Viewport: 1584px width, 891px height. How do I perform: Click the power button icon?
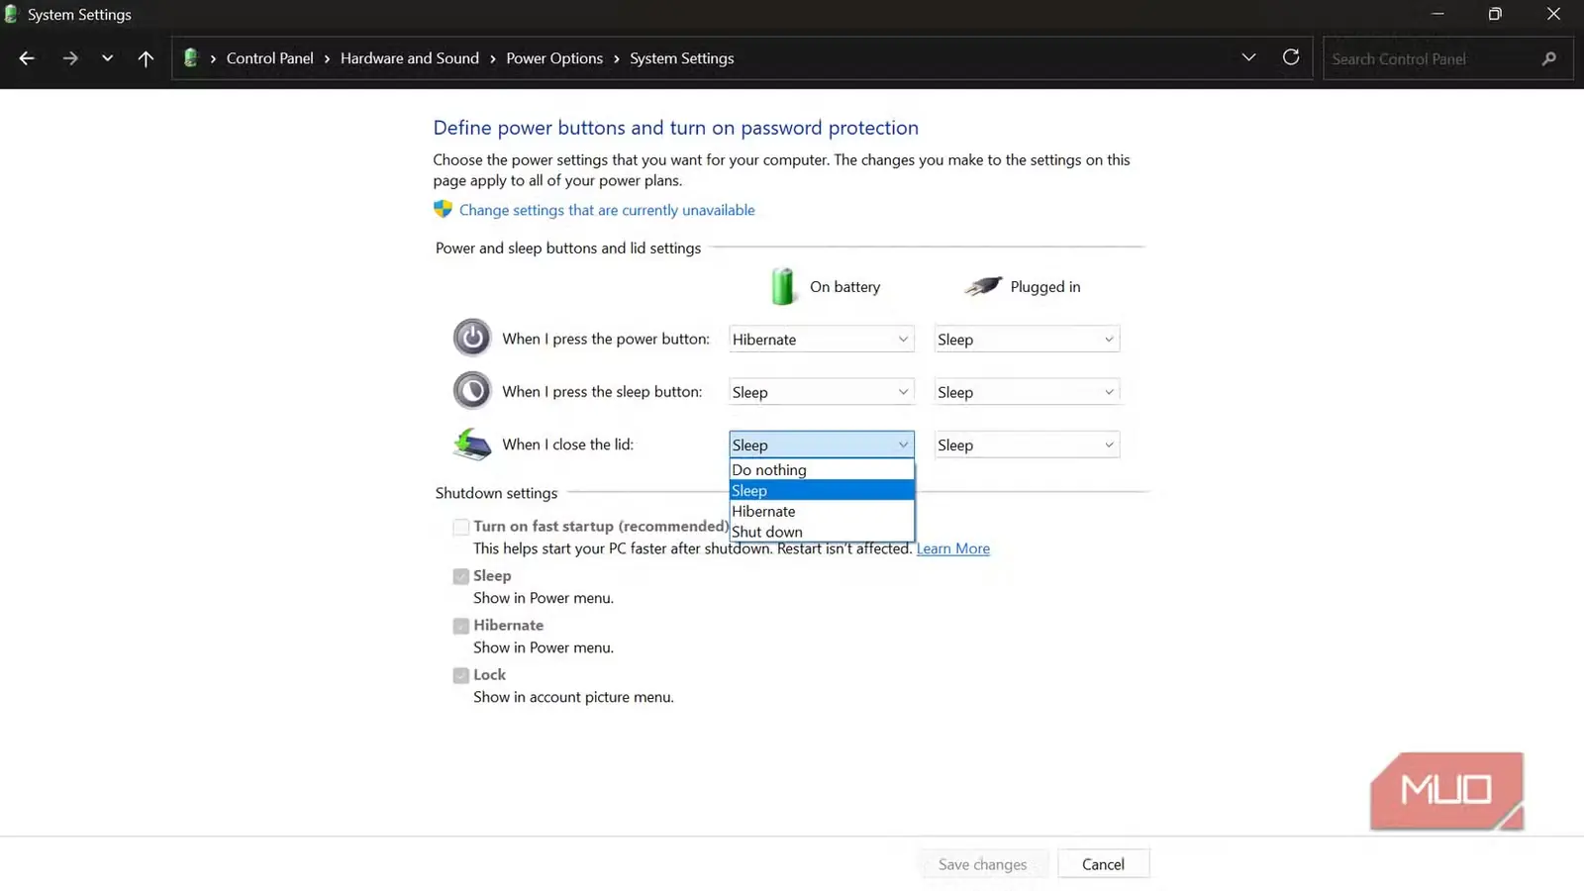tap(472, 338)
